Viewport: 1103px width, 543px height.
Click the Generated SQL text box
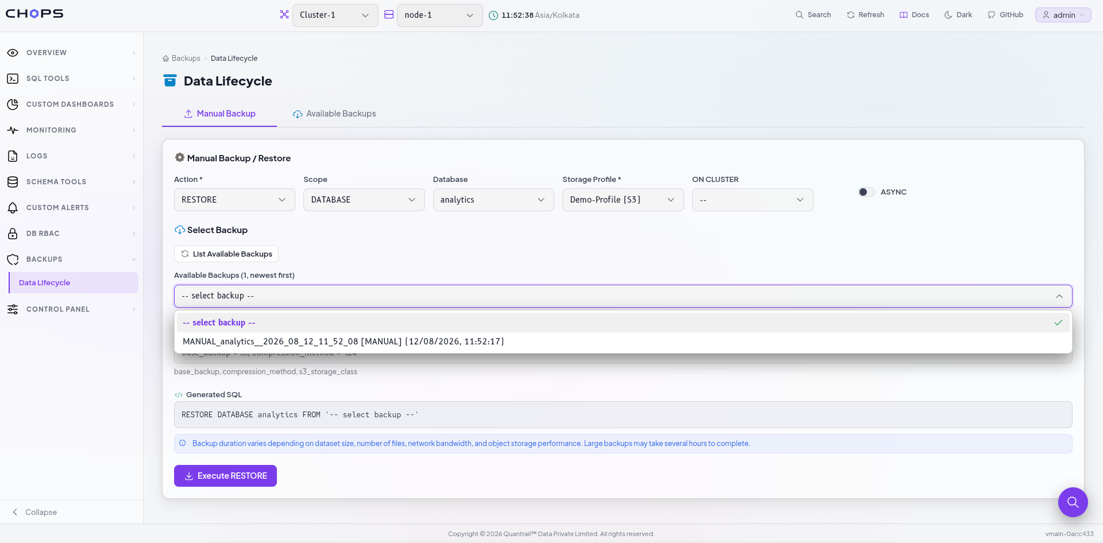(623, 414)
